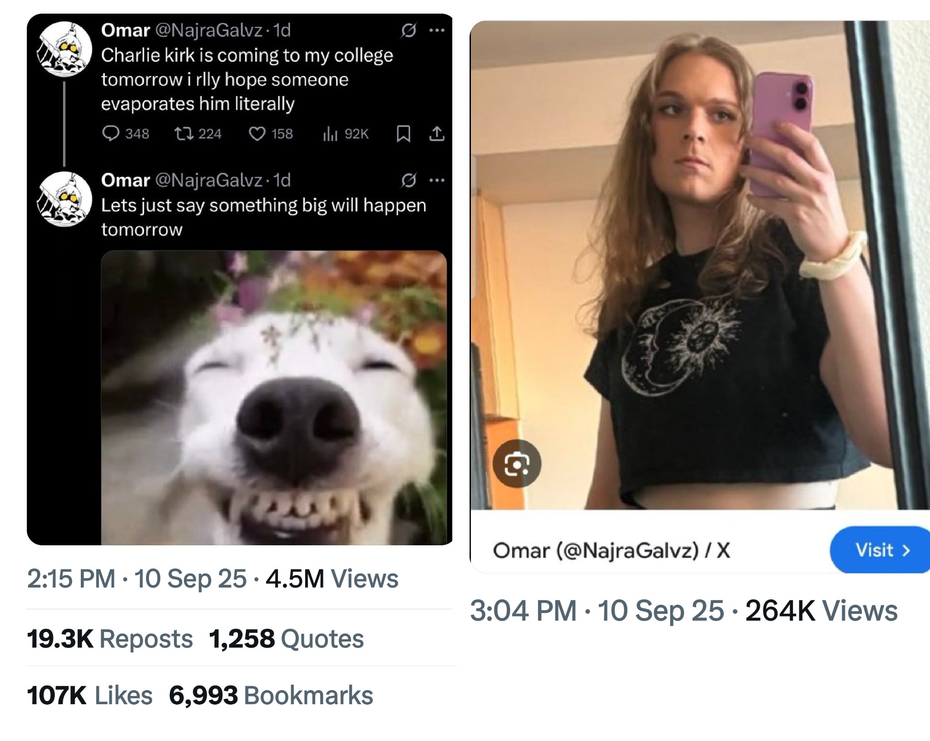Open the 1,258 Quotes list
This screenshot has width=930, height=741.
tap(287, 639)
